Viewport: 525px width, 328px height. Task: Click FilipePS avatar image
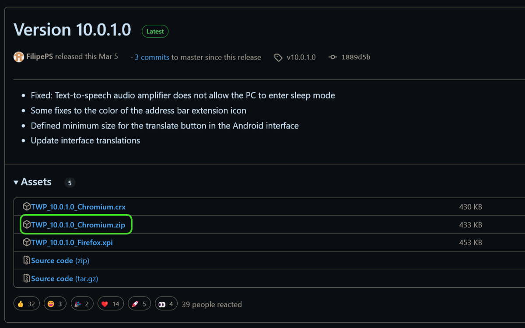coord(19,57)
